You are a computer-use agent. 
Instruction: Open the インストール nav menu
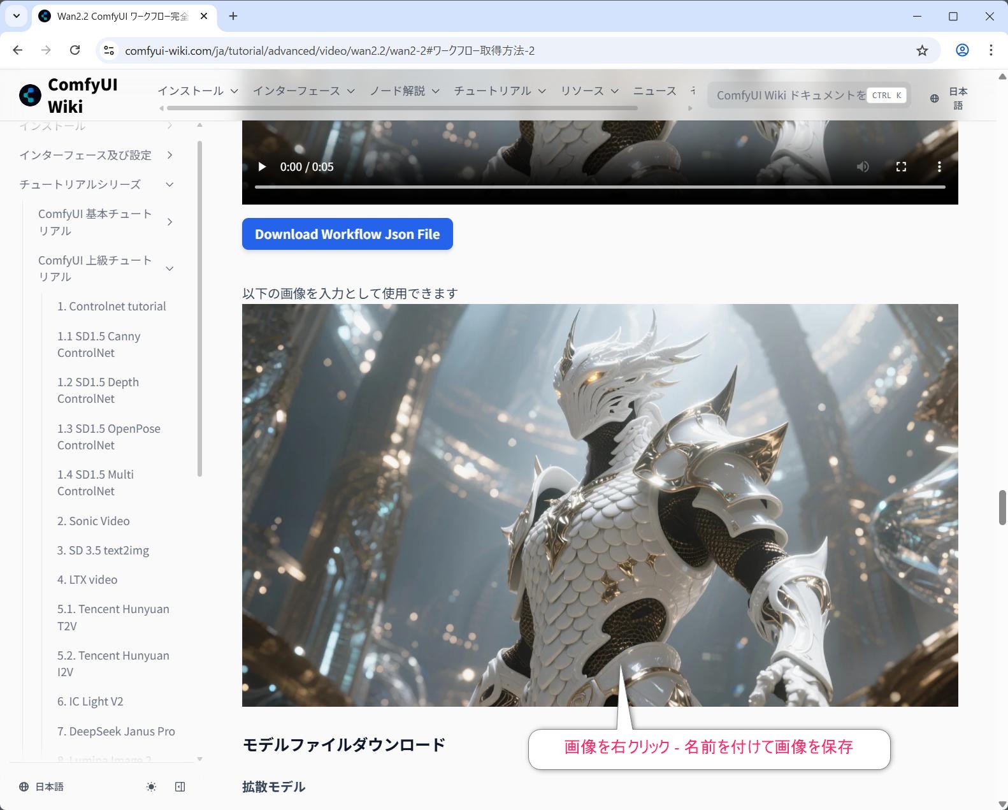click(x=198, y=90)
